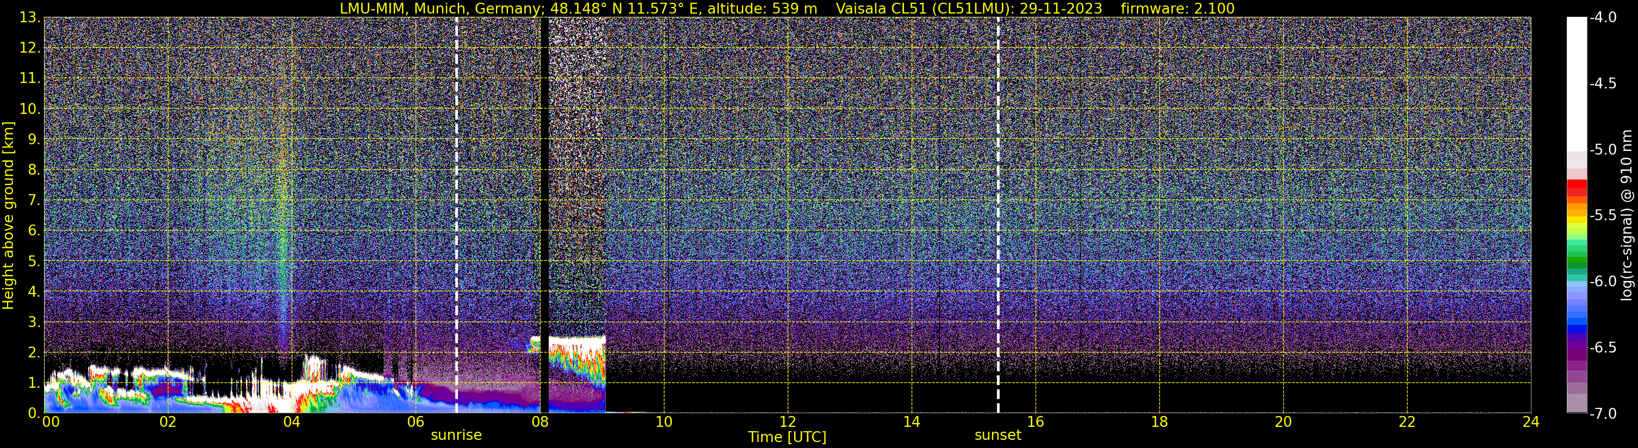Screen dimensions: 1638x448
Task: Click the Time [UTC] axis label
Action: coord(787,437)
